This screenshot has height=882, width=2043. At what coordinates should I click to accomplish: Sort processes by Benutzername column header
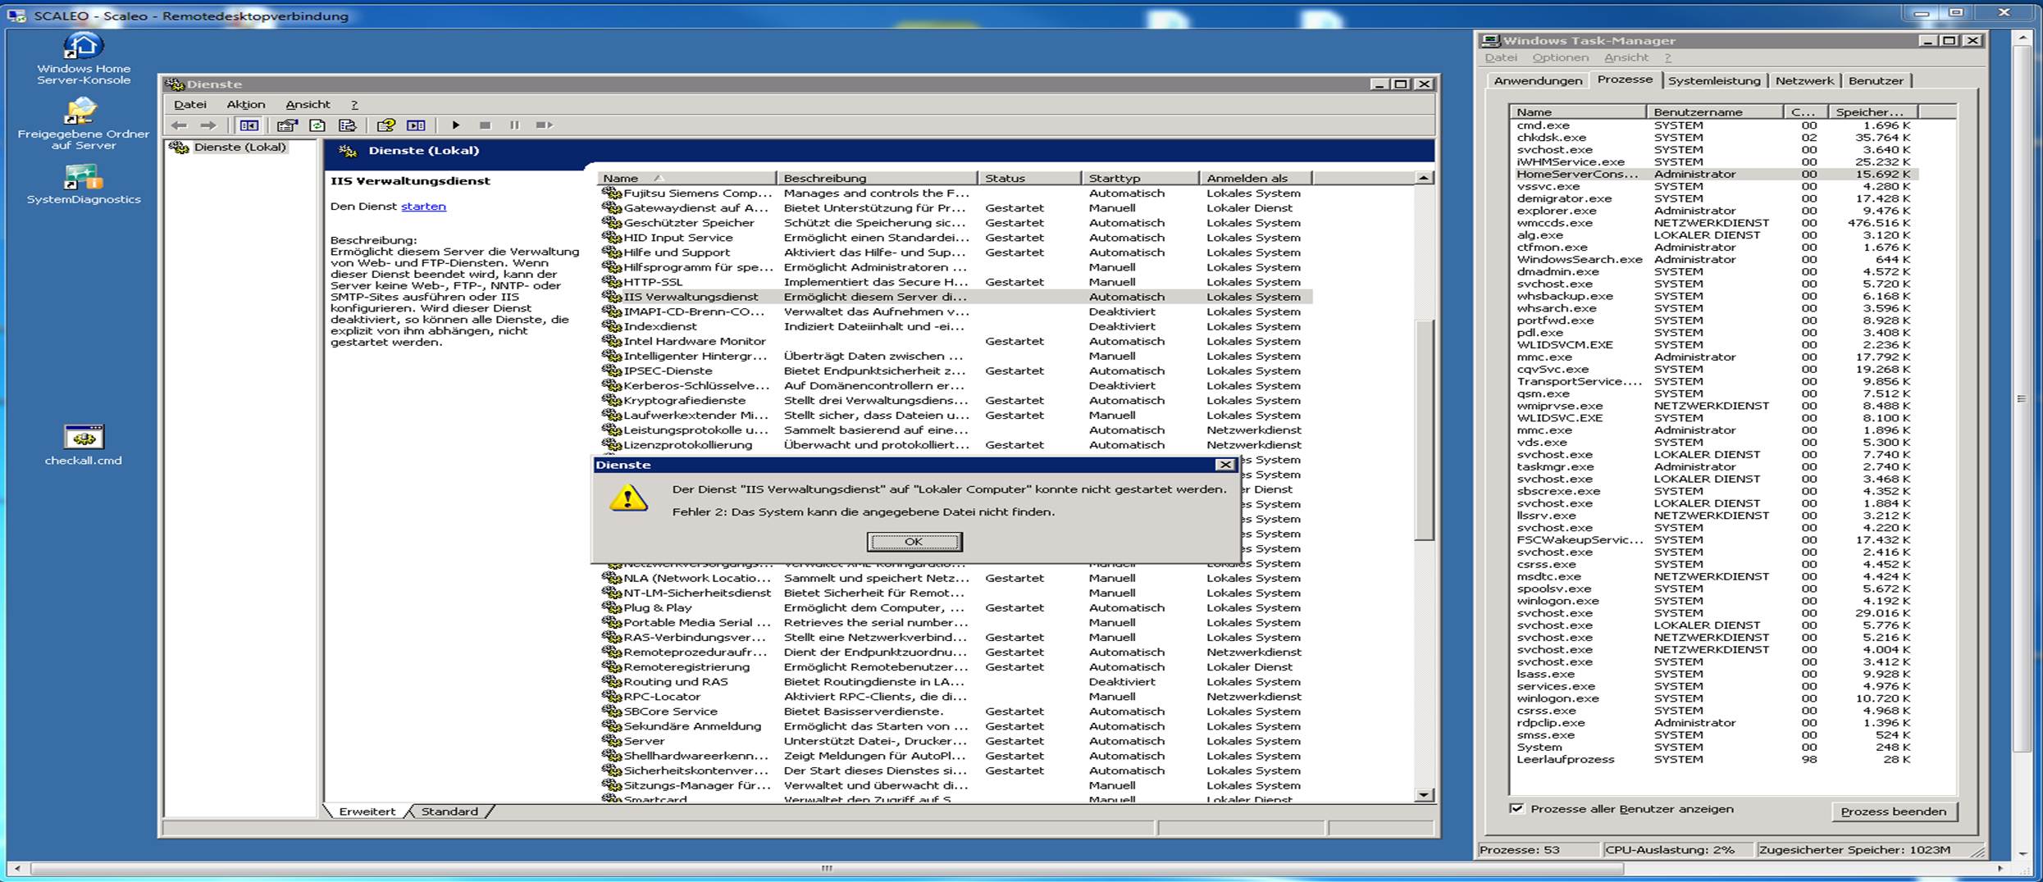1714,112
